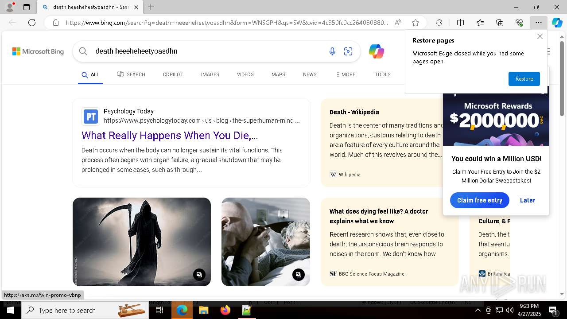Open Task View on the taskbar
The image size is (567, 319).
[x=159, y=311]
